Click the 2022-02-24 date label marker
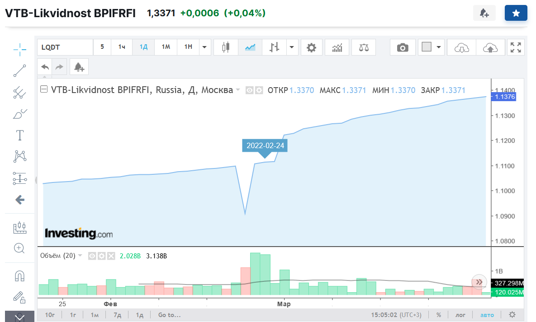The height and width of the screenshot is (322, 536). pos(265,145)
